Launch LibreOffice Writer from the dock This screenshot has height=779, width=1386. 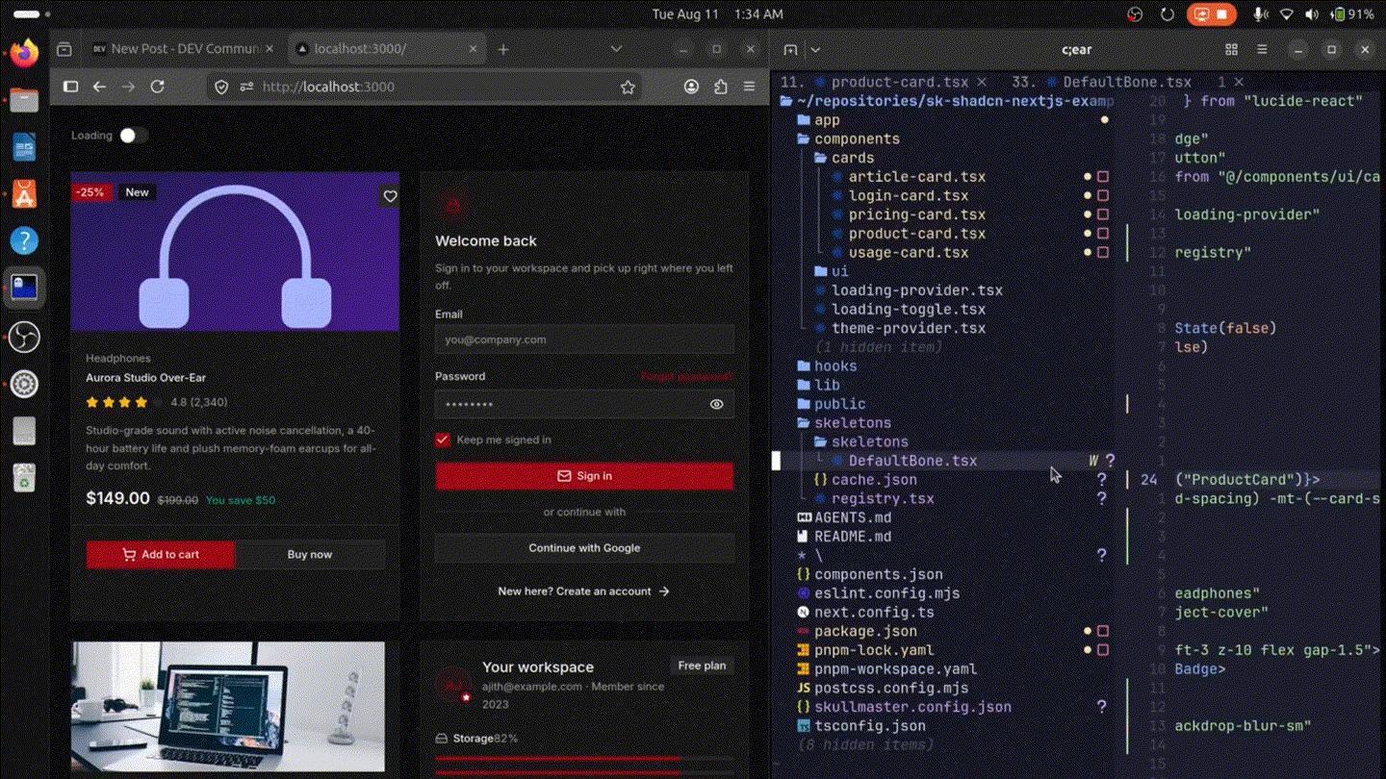click(x=24, y=147)
